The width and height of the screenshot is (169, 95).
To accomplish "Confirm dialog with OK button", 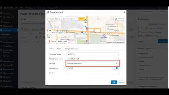I will click(114, 82).
